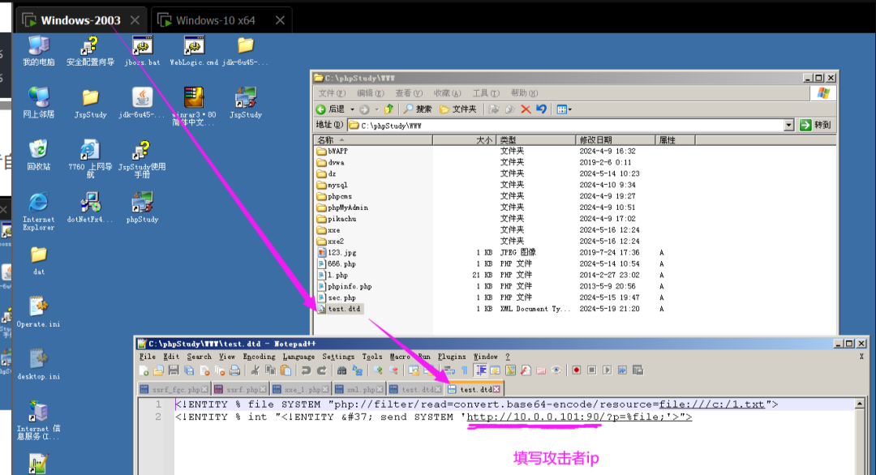The image size is (876, 475).
Task: Click the Replace icon in Notepad++ toolbar
Action: click(358, 370)
